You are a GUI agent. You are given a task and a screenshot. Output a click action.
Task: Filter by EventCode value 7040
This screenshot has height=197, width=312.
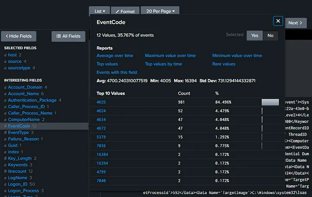pos(101,181)
